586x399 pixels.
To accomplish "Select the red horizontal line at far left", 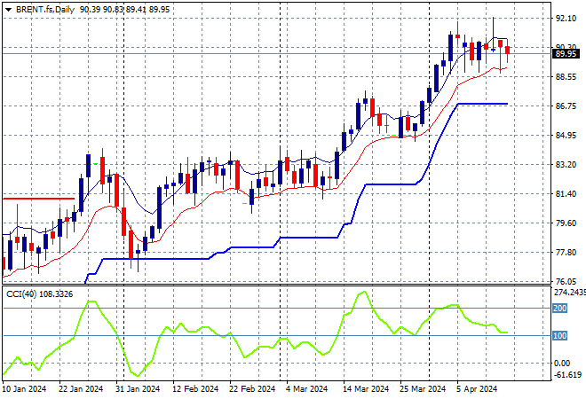I will coord(37,199).
